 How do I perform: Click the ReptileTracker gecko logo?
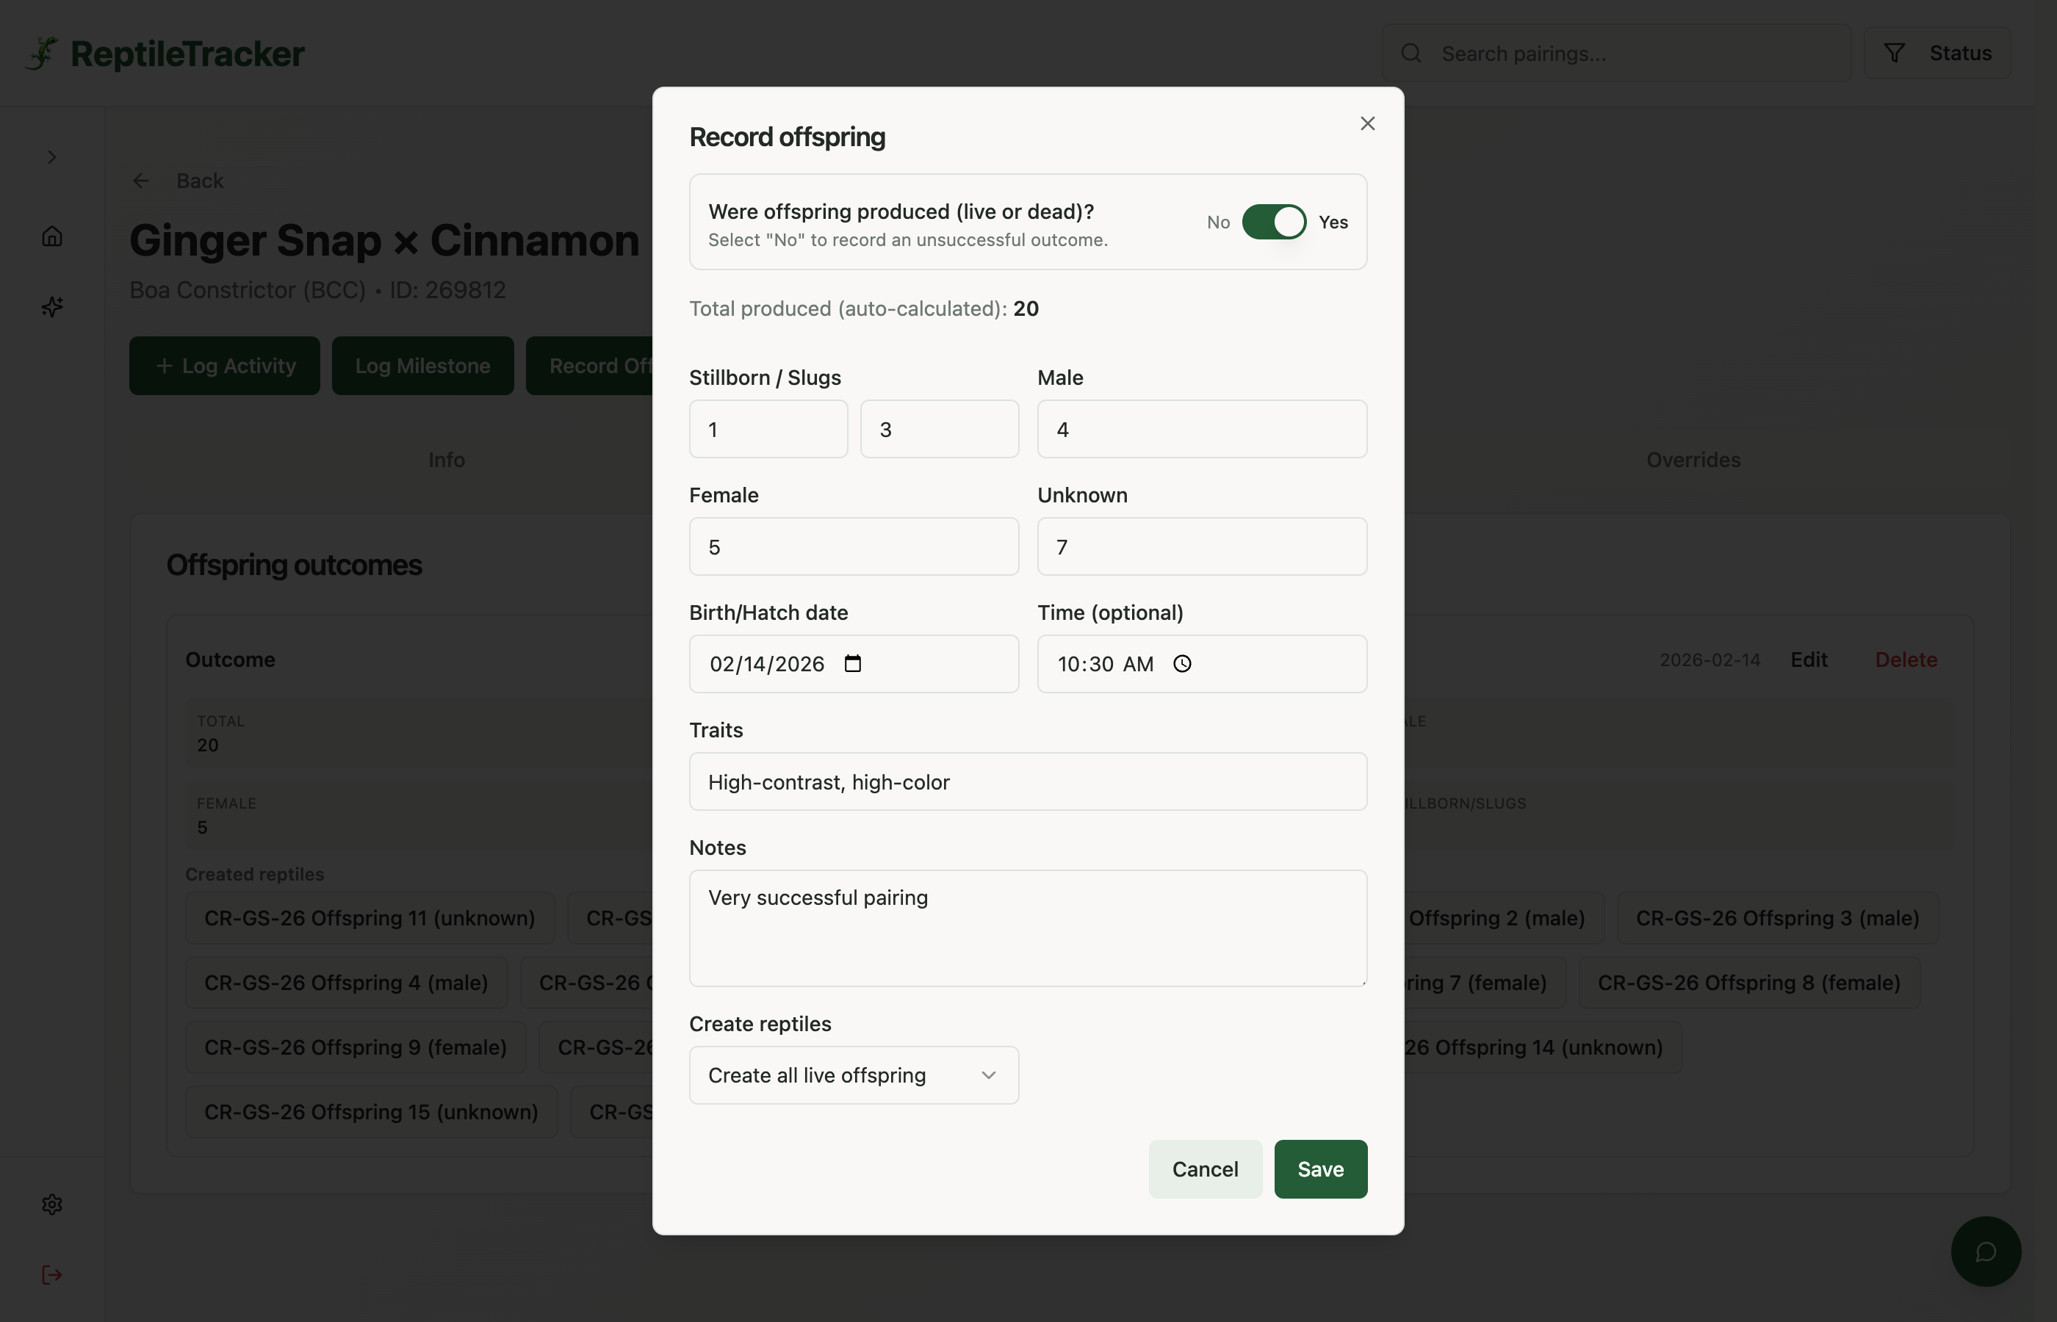[42, 53]
